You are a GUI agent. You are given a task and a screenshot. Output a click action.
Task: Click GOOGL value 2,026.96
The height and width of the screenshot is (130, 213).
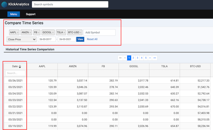point(143,126)
